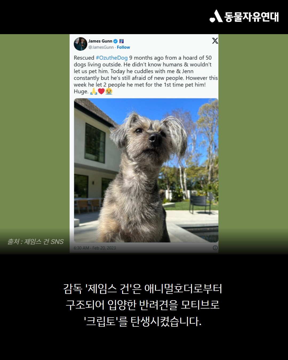Click the red heart emoji

[101, 91]
